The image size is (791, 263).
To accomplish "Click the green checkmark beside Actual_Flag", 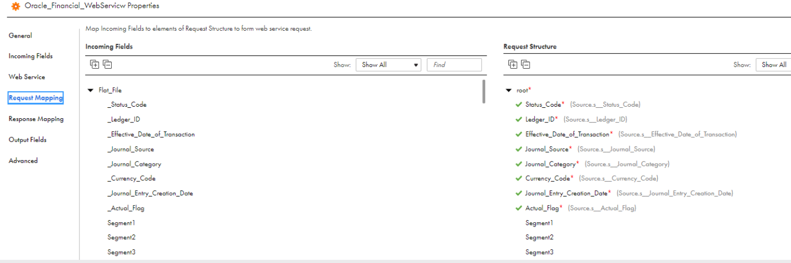I will pos(519,208).
